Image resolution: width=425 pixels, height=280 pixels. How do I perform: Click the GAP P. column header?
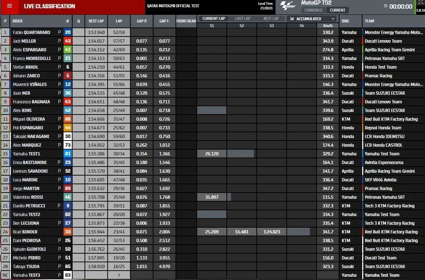142,21
